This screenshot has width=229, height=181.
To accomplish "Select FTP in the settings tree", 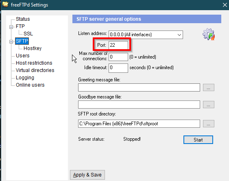I will [20, 26].
